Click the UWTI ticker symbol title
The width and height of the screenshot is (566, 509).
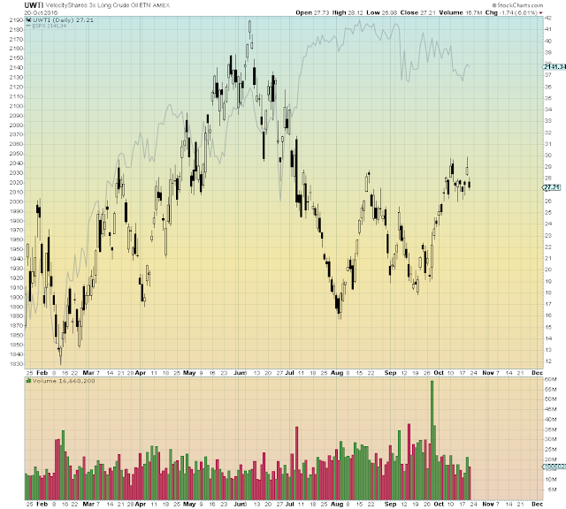34,5
